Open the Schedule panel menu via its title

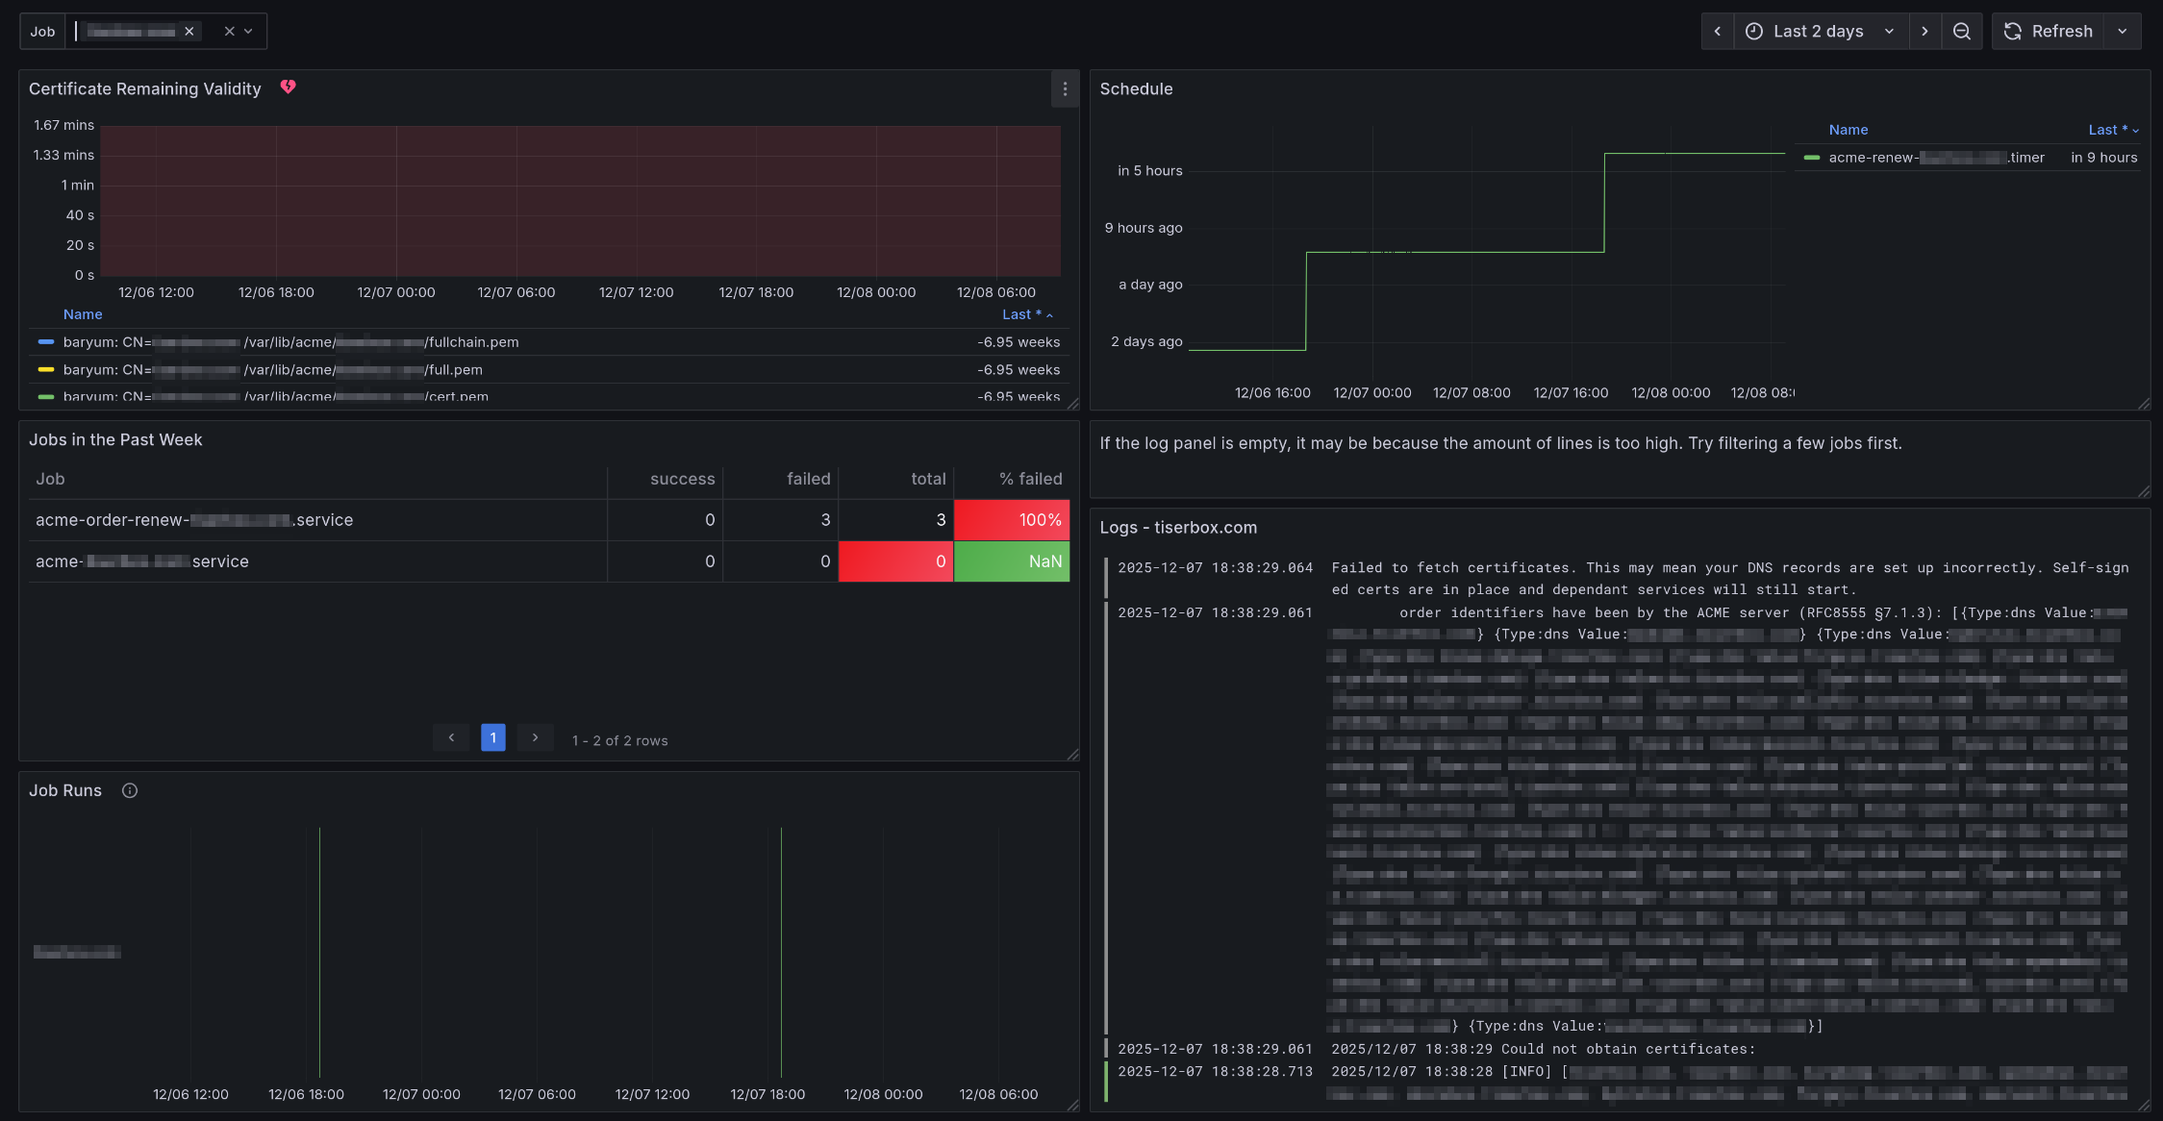(x=1137, y=88)
